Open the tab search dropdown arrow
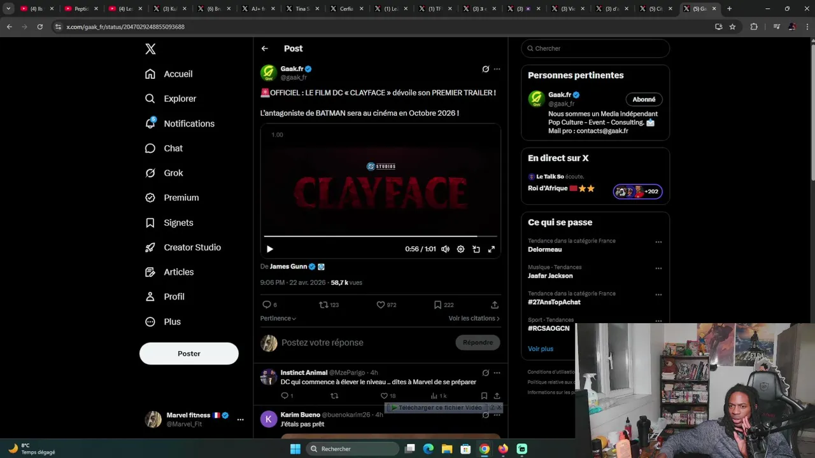This screenshot has height=458, width=815. coord(8,9)
